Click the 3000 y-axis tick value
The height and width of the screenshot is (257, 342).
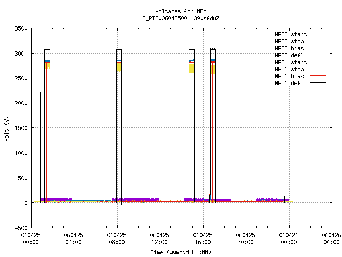(x=21, y=54)
